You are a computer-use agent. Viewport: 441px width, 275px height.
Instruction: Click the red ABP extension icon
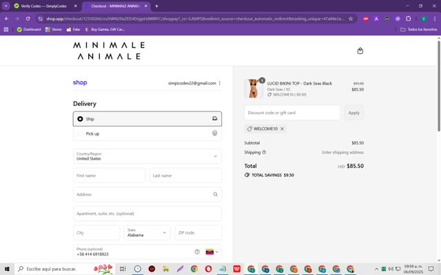[x=366, y=19]
